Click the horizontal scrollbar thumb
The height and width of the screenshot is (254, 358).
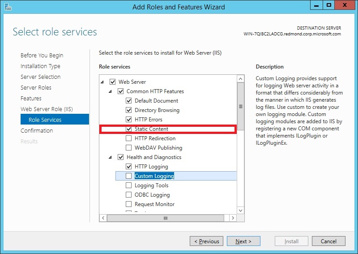(x=166, y=218)
